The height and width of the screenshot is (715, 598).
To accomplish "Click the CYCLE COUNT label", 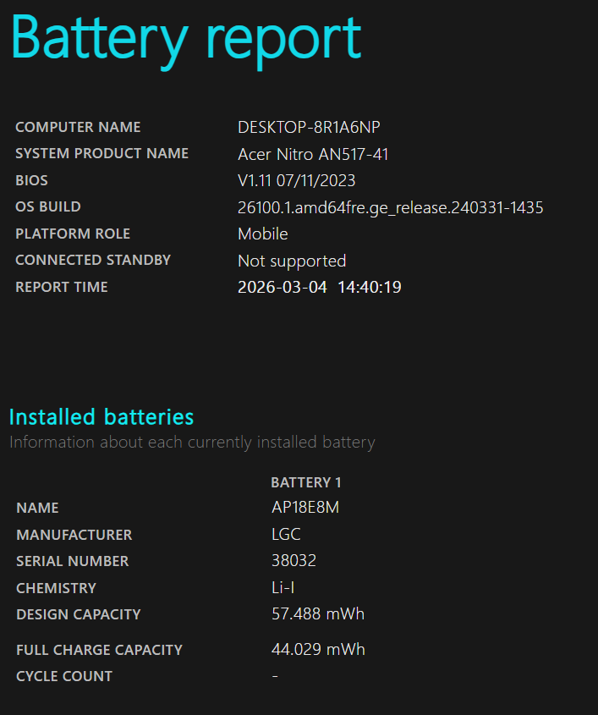I will [64, 676].
